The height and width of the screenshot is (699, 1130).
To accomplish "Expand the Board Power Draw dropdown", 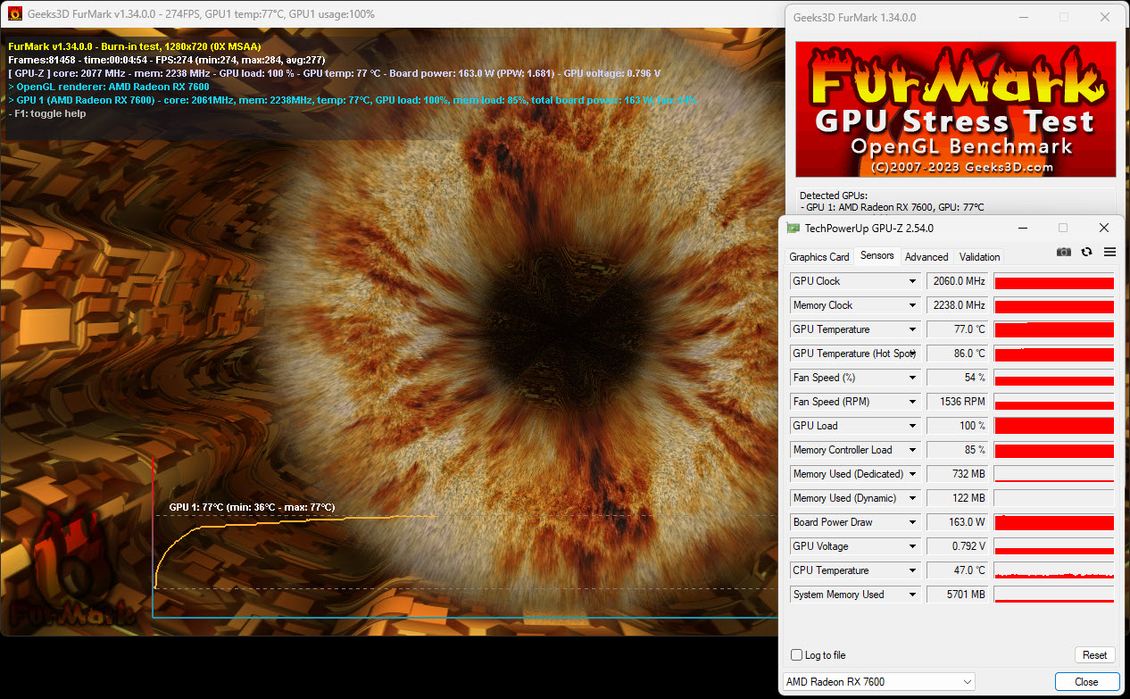I will [x=912, y=522].
